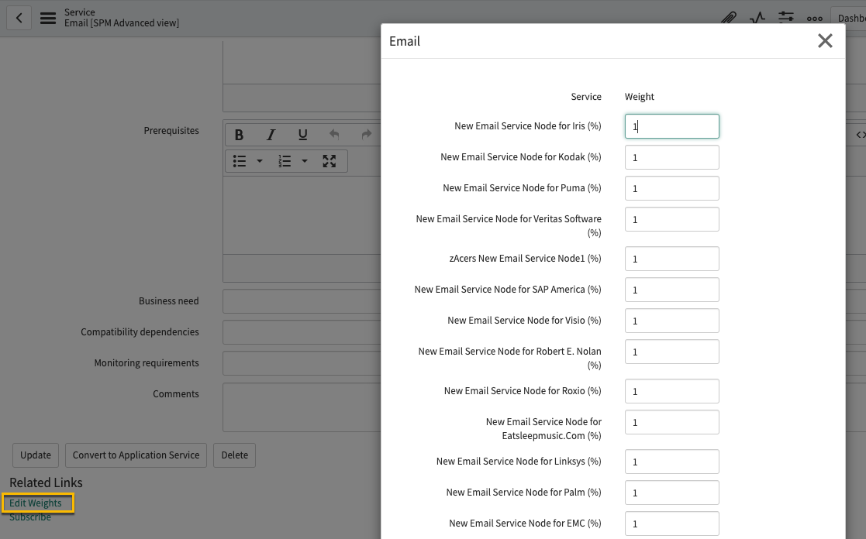This screenshot has width=866, height=539.
Task: Click the 'Email' dialog title
Action: point(404,41)
